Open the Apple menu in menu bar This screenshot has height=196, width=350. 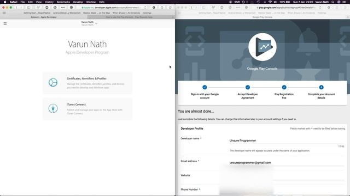coord(5,2)
